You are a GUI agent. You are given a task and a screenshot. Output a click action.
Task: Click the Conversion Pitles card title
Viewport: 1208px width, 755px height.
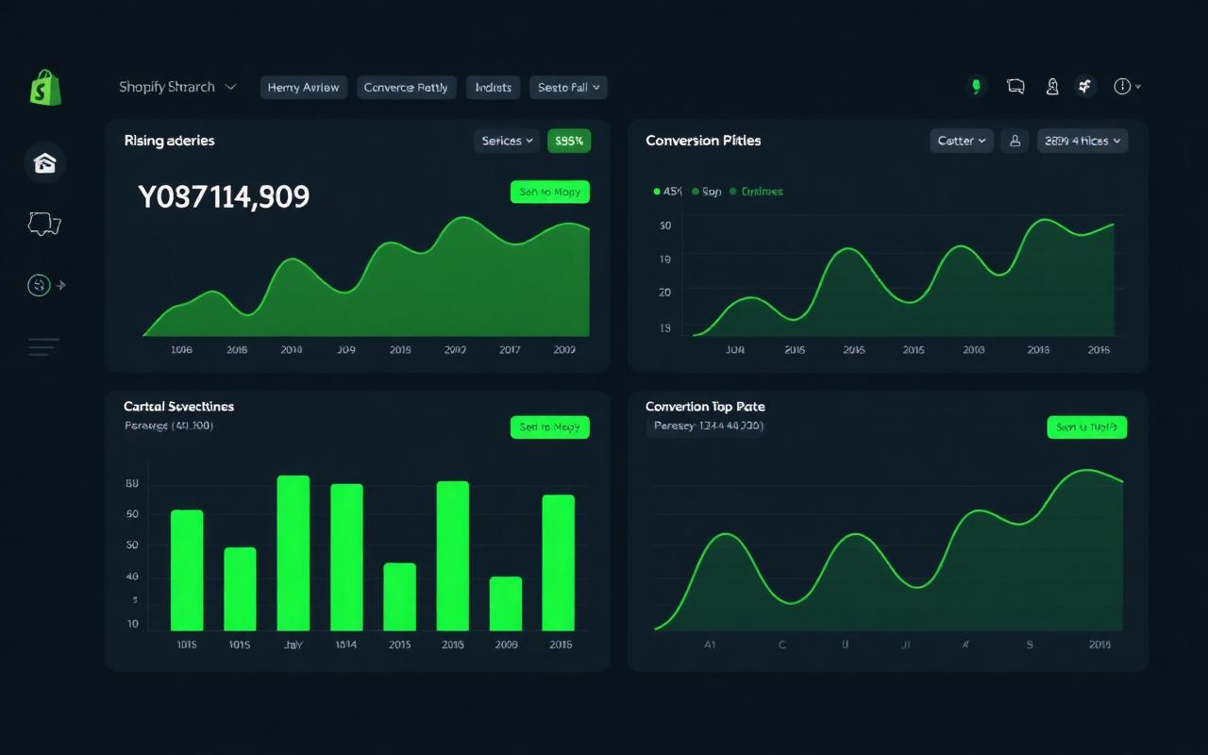tap(703, 141)
